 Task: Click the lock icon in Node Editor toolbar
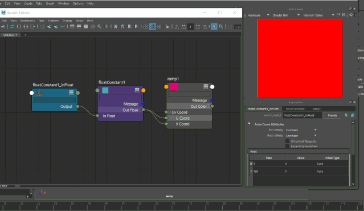pos(167,27)
